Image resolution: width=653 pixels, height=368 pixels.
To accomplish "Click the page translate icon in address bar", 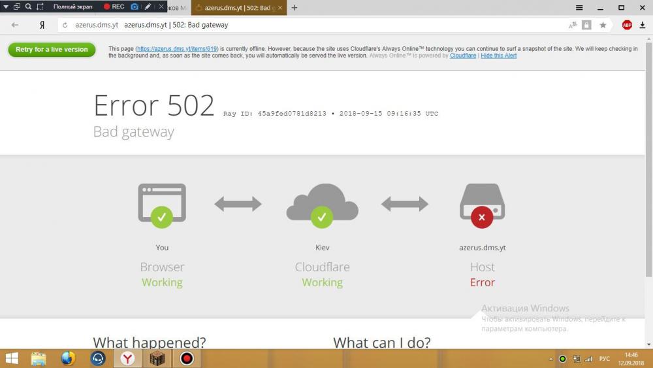I will [573, 25].
